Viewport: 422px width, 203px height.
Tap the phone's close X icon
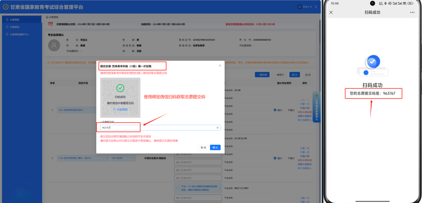point(331,13)
